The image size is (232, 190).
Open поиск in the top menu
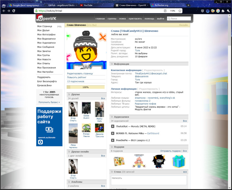[x=122, y=19]
